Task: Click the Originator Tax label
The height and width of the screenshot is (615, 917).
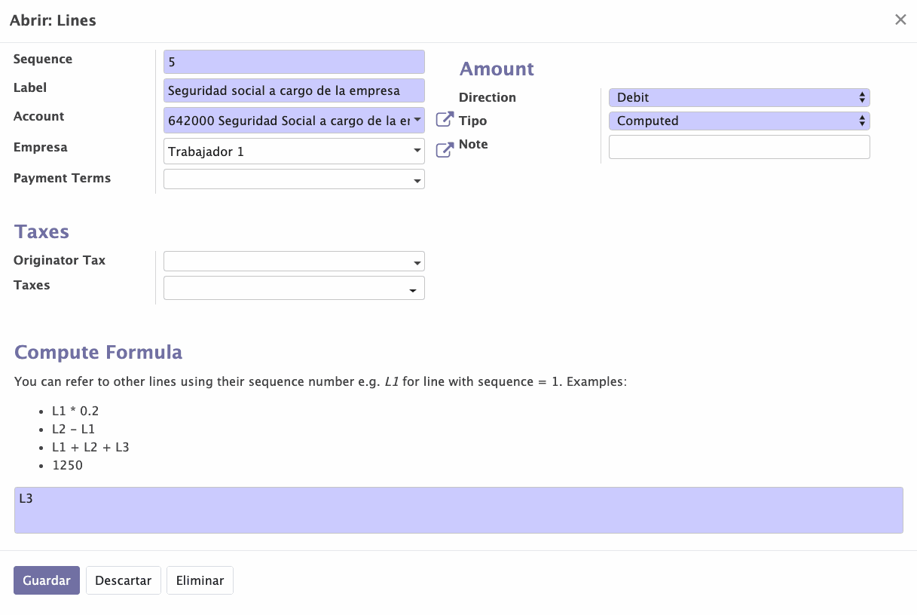Action: [60, 260]
